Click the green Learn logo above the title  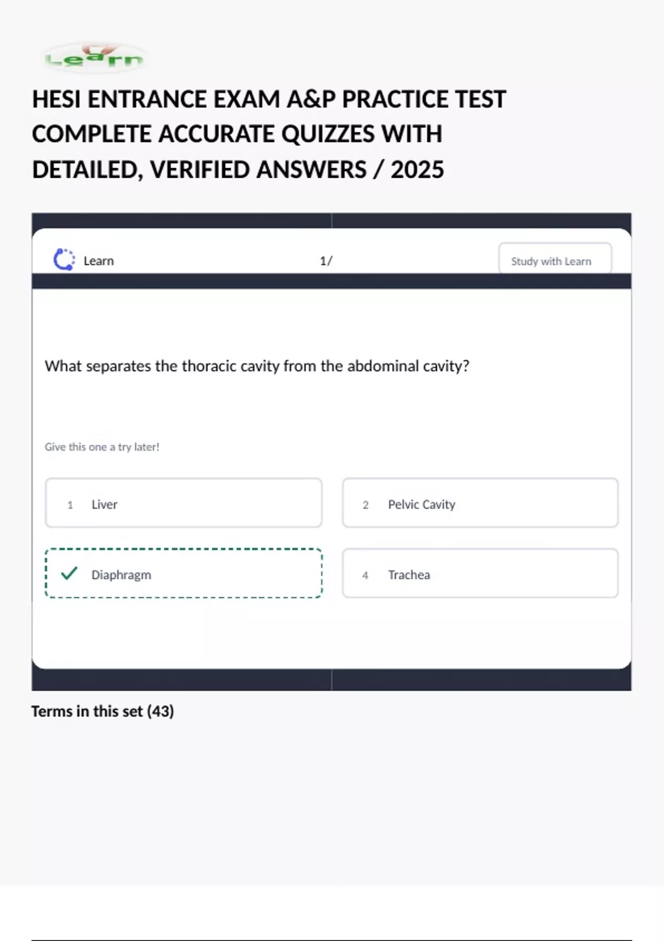tap(94, 58)
